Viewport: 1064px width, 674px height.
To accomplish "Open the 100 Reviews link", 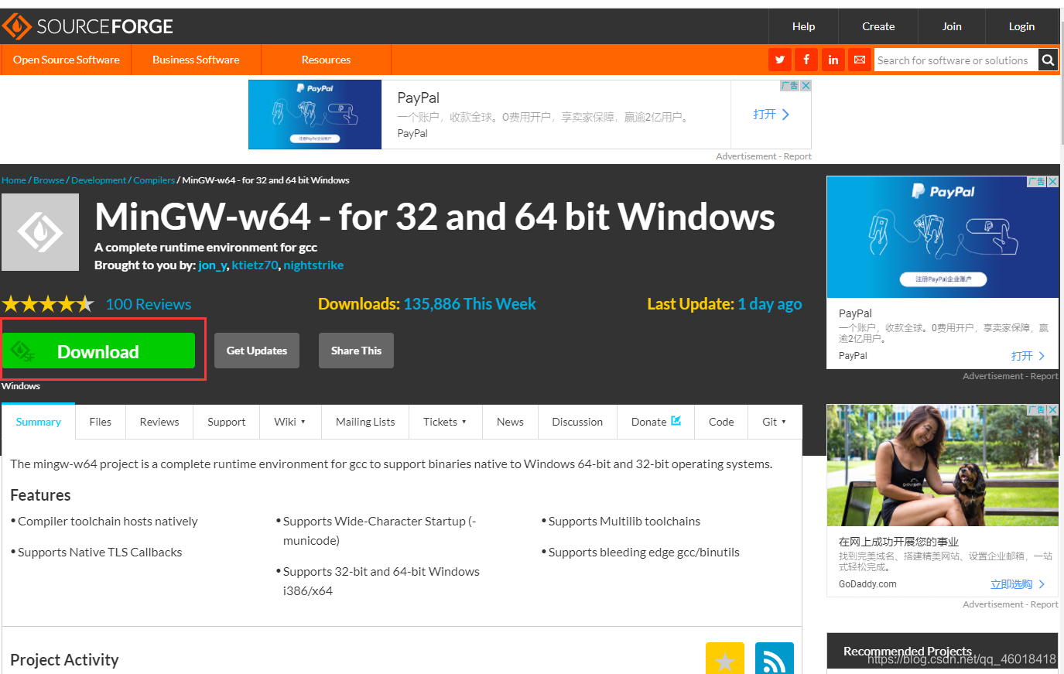I will coord(149,304).
